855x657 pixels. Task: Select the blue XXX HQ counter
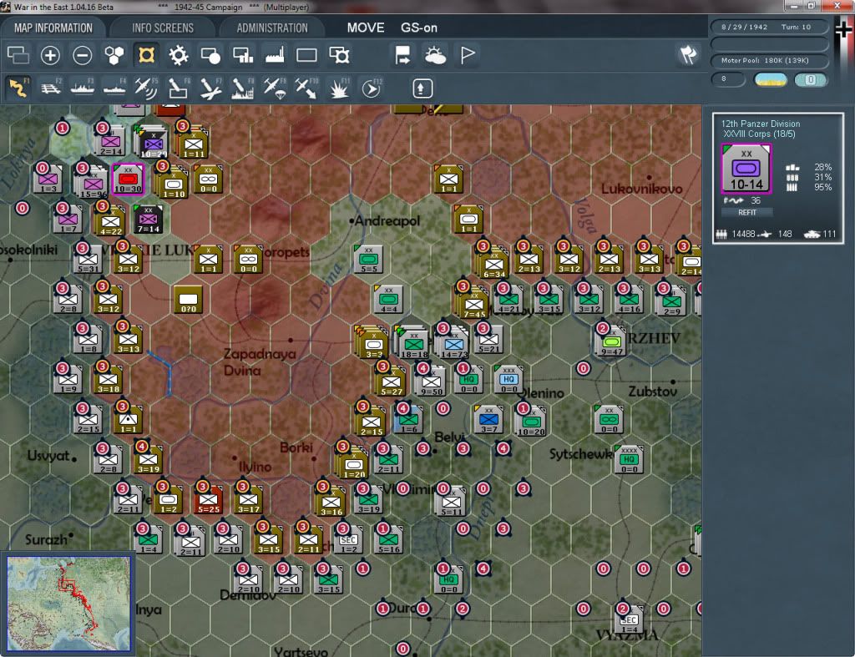pyautogui.click(x=508, y=379)
